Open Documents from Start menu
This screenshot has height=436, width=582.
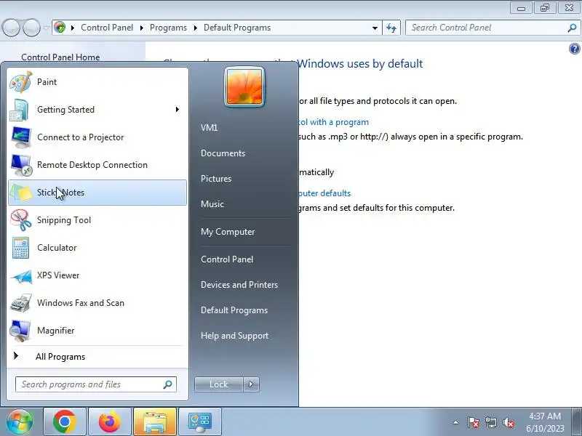click(x=223, y=153)
